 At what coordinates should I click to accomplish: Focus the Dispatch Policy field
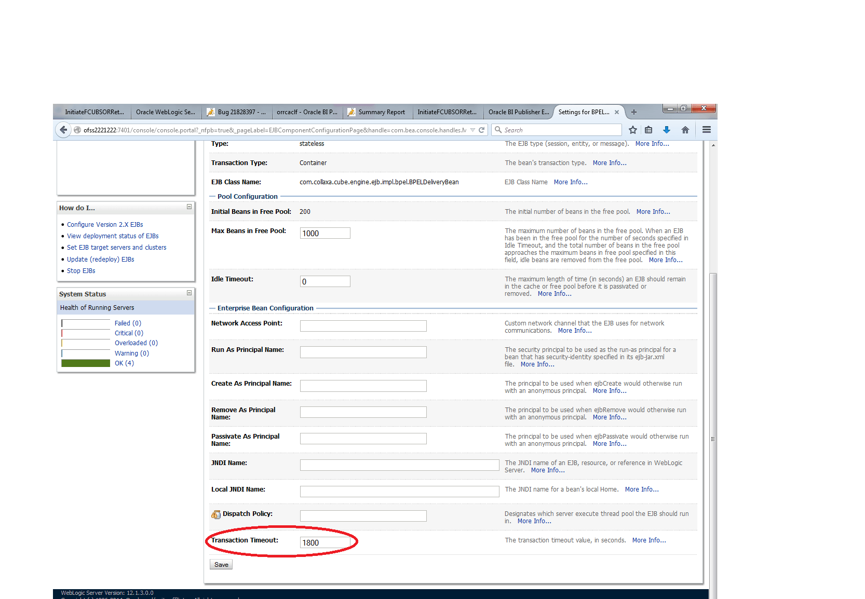point(363,516)
